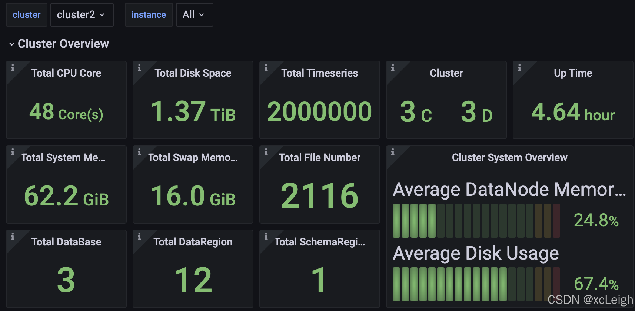
Task: Show info icon for Total File Number panel
Action: pyautogui.click(x=266, y=152)
